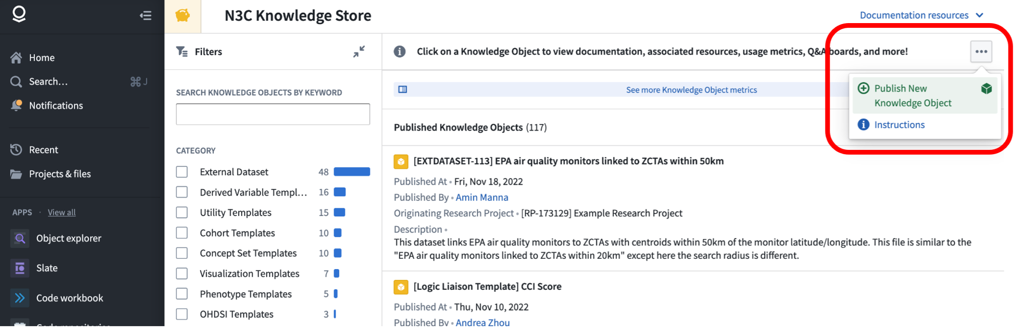Go to Home in the sidebar
This screenshot has height=328, width=1016.
pyautogui.click(x=42, y=57)
